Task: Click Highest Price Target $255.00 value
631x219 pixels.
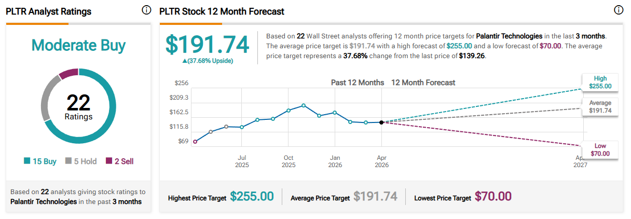Action: pyautogui.click(x=252, y=197)
